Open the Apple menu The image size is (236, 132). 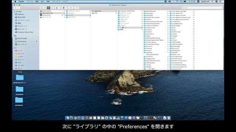(15, 1)
